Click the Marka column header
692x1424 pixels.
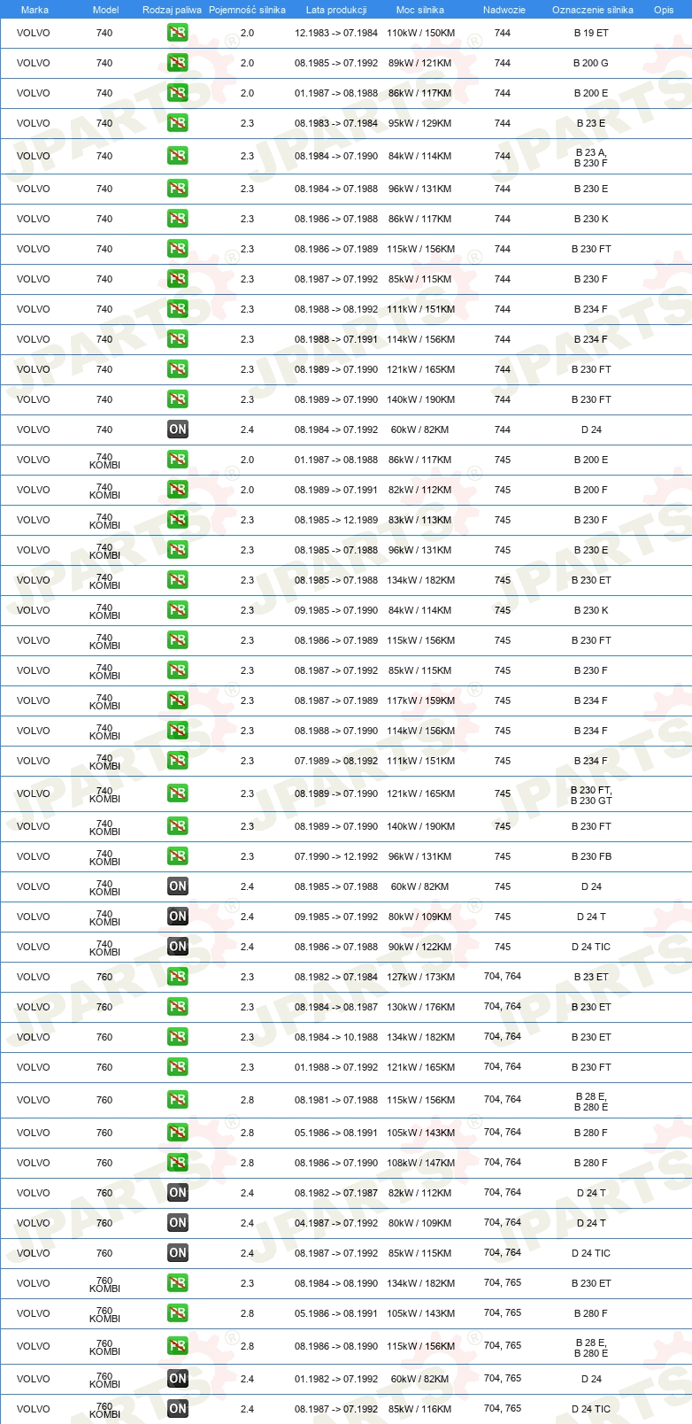pyautogui.click(x=35, y=10)
